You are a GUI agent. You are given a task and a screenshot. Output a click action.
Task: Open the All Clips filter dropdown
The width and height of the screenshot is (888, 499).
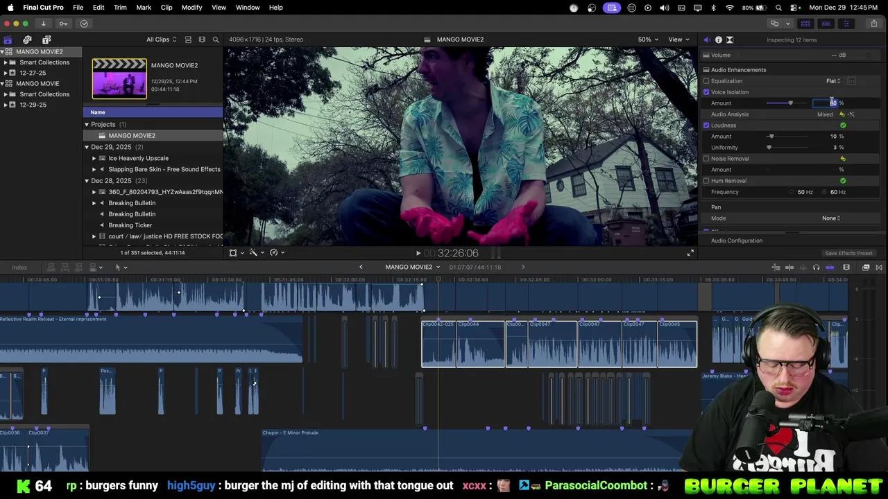(x=161, y=40)
